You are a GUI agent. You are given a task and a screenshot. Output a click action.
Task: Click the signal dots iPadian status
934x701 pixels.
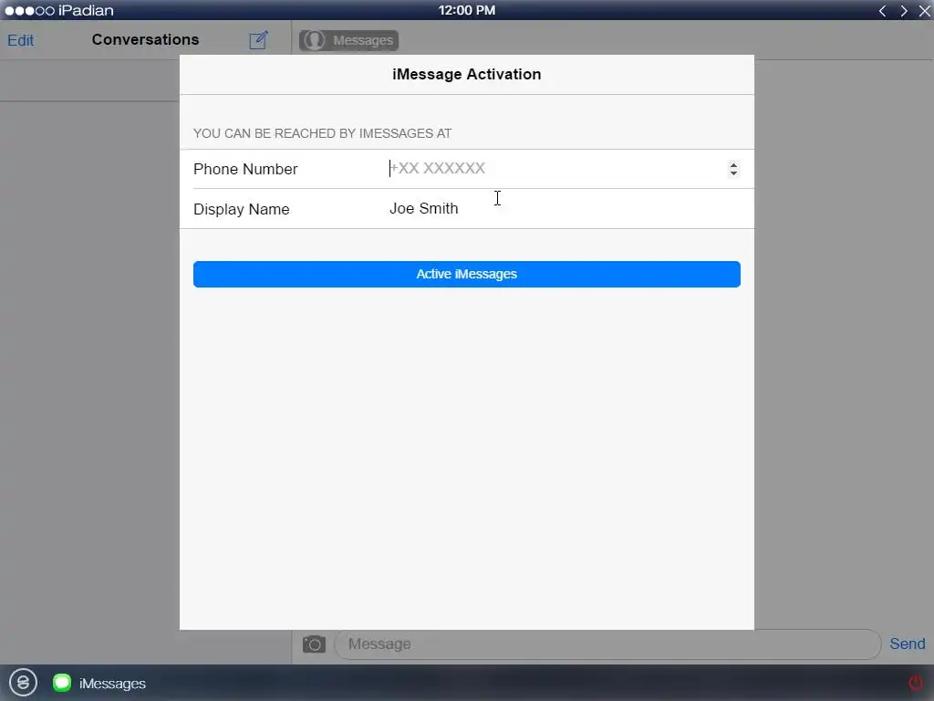[59, 10]
